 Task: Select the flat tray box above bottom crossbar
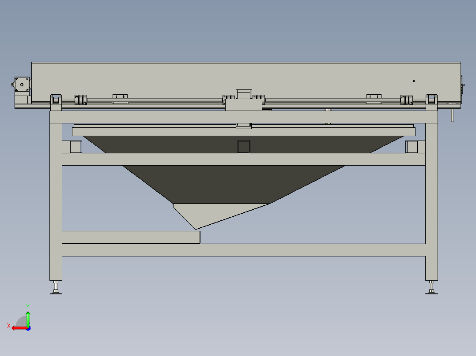click(131, 237)
